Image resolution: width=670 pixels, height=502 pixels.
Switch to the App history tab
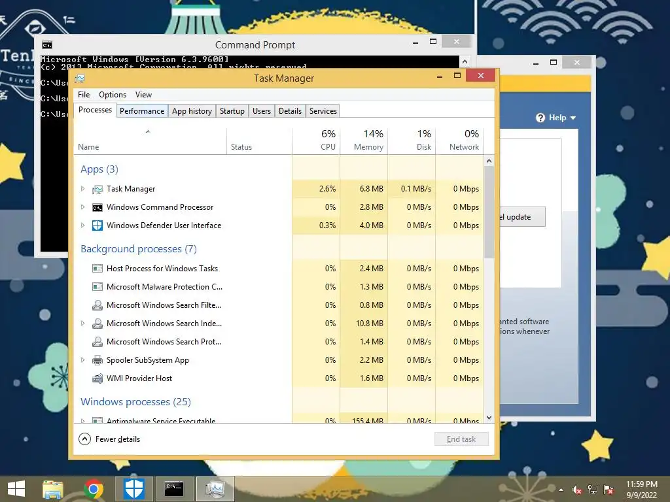192,111
